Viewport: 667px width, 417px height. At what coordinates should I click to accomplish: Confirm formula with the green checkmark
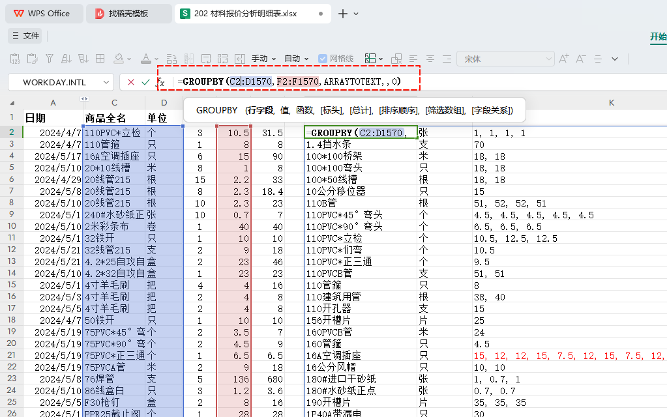[145, 82]
